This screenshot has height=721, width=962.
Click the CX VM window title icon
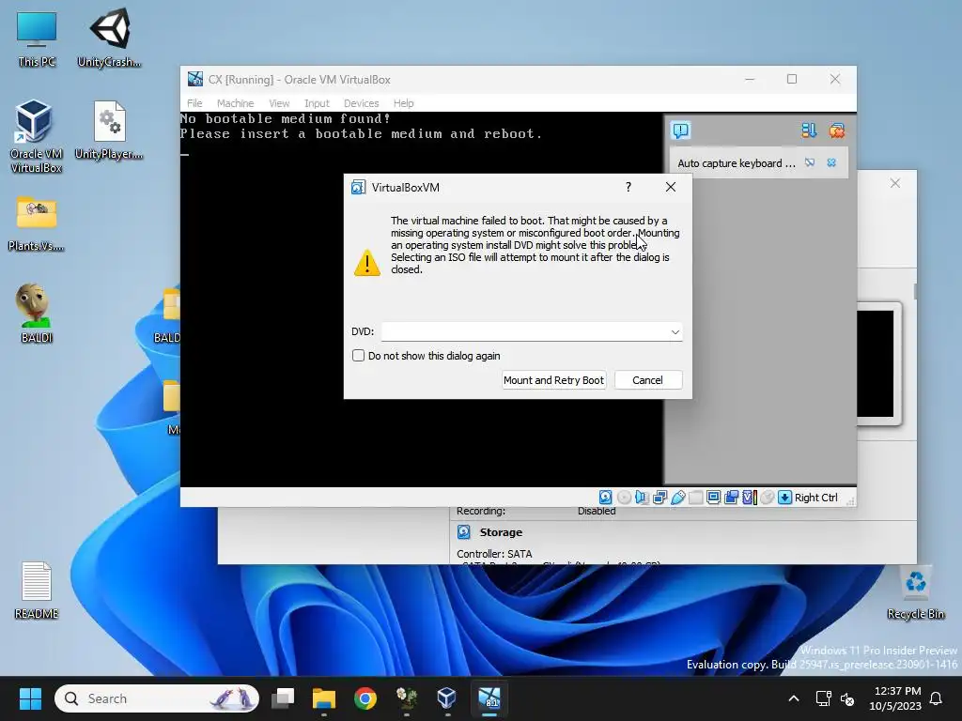click(x=195, y=79)
